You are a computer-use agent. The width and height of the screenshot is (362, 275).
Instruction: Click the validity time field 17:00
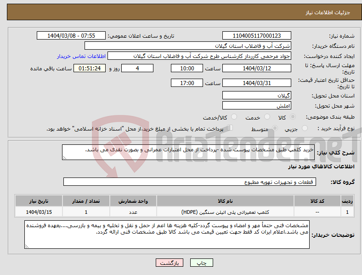tap(187, 83)
